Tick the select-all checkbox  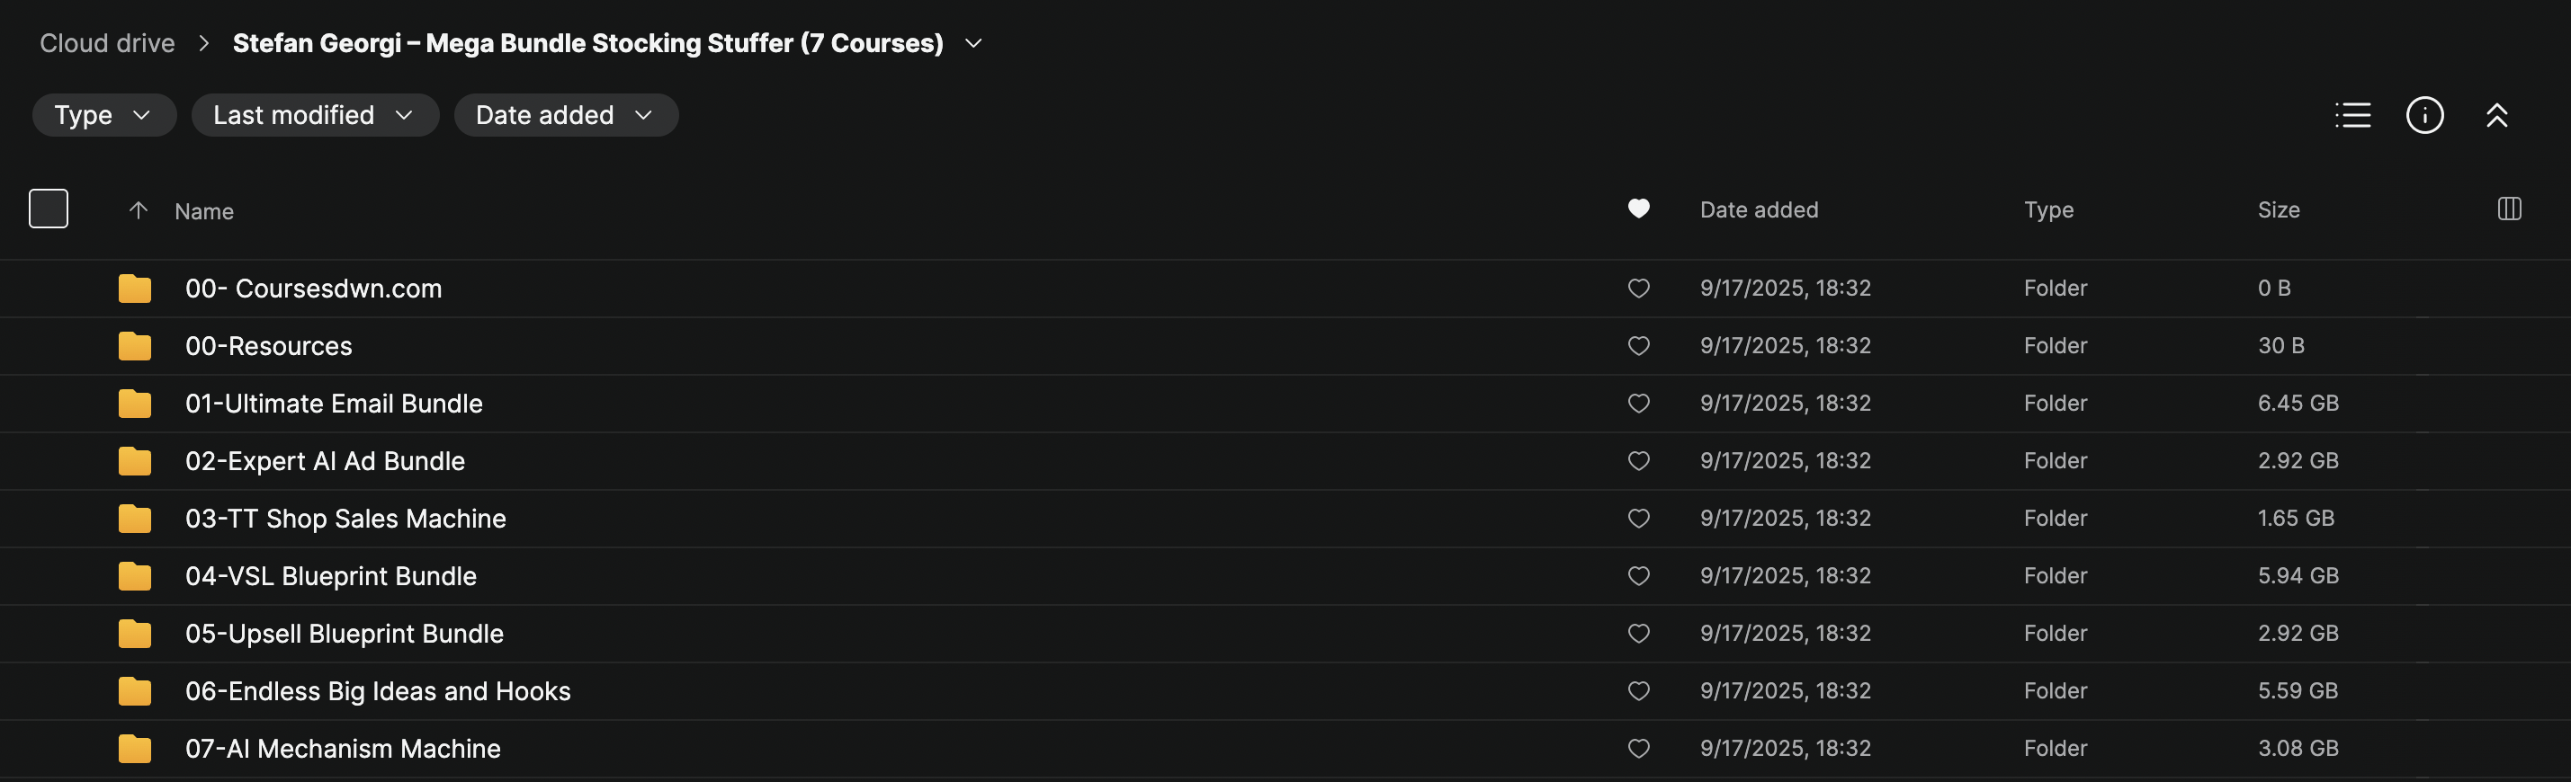pos(49,209)
